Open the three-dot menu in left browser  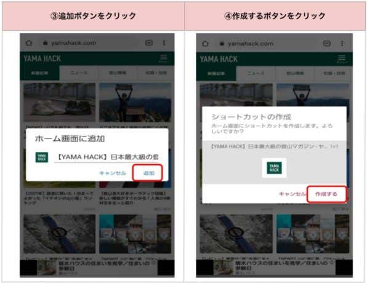click(x=164, y=43)
